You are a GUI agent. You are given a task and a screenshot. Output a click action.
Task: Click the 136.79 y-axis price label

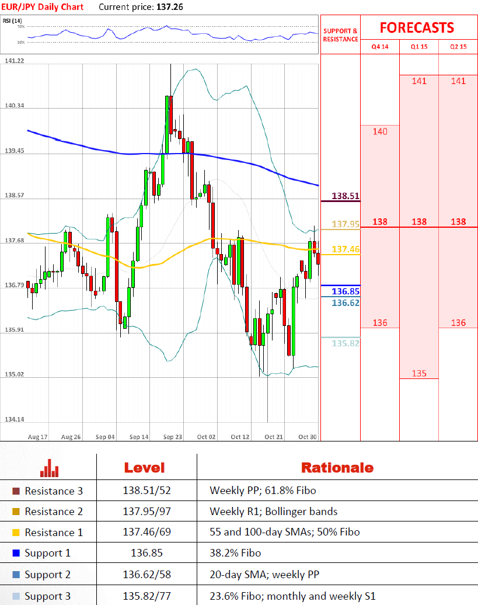[x=14, y=285]
